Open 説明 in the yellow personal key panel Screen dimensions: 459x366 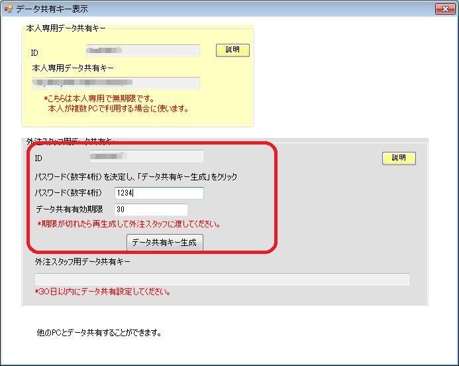click(x=232, y=50)
